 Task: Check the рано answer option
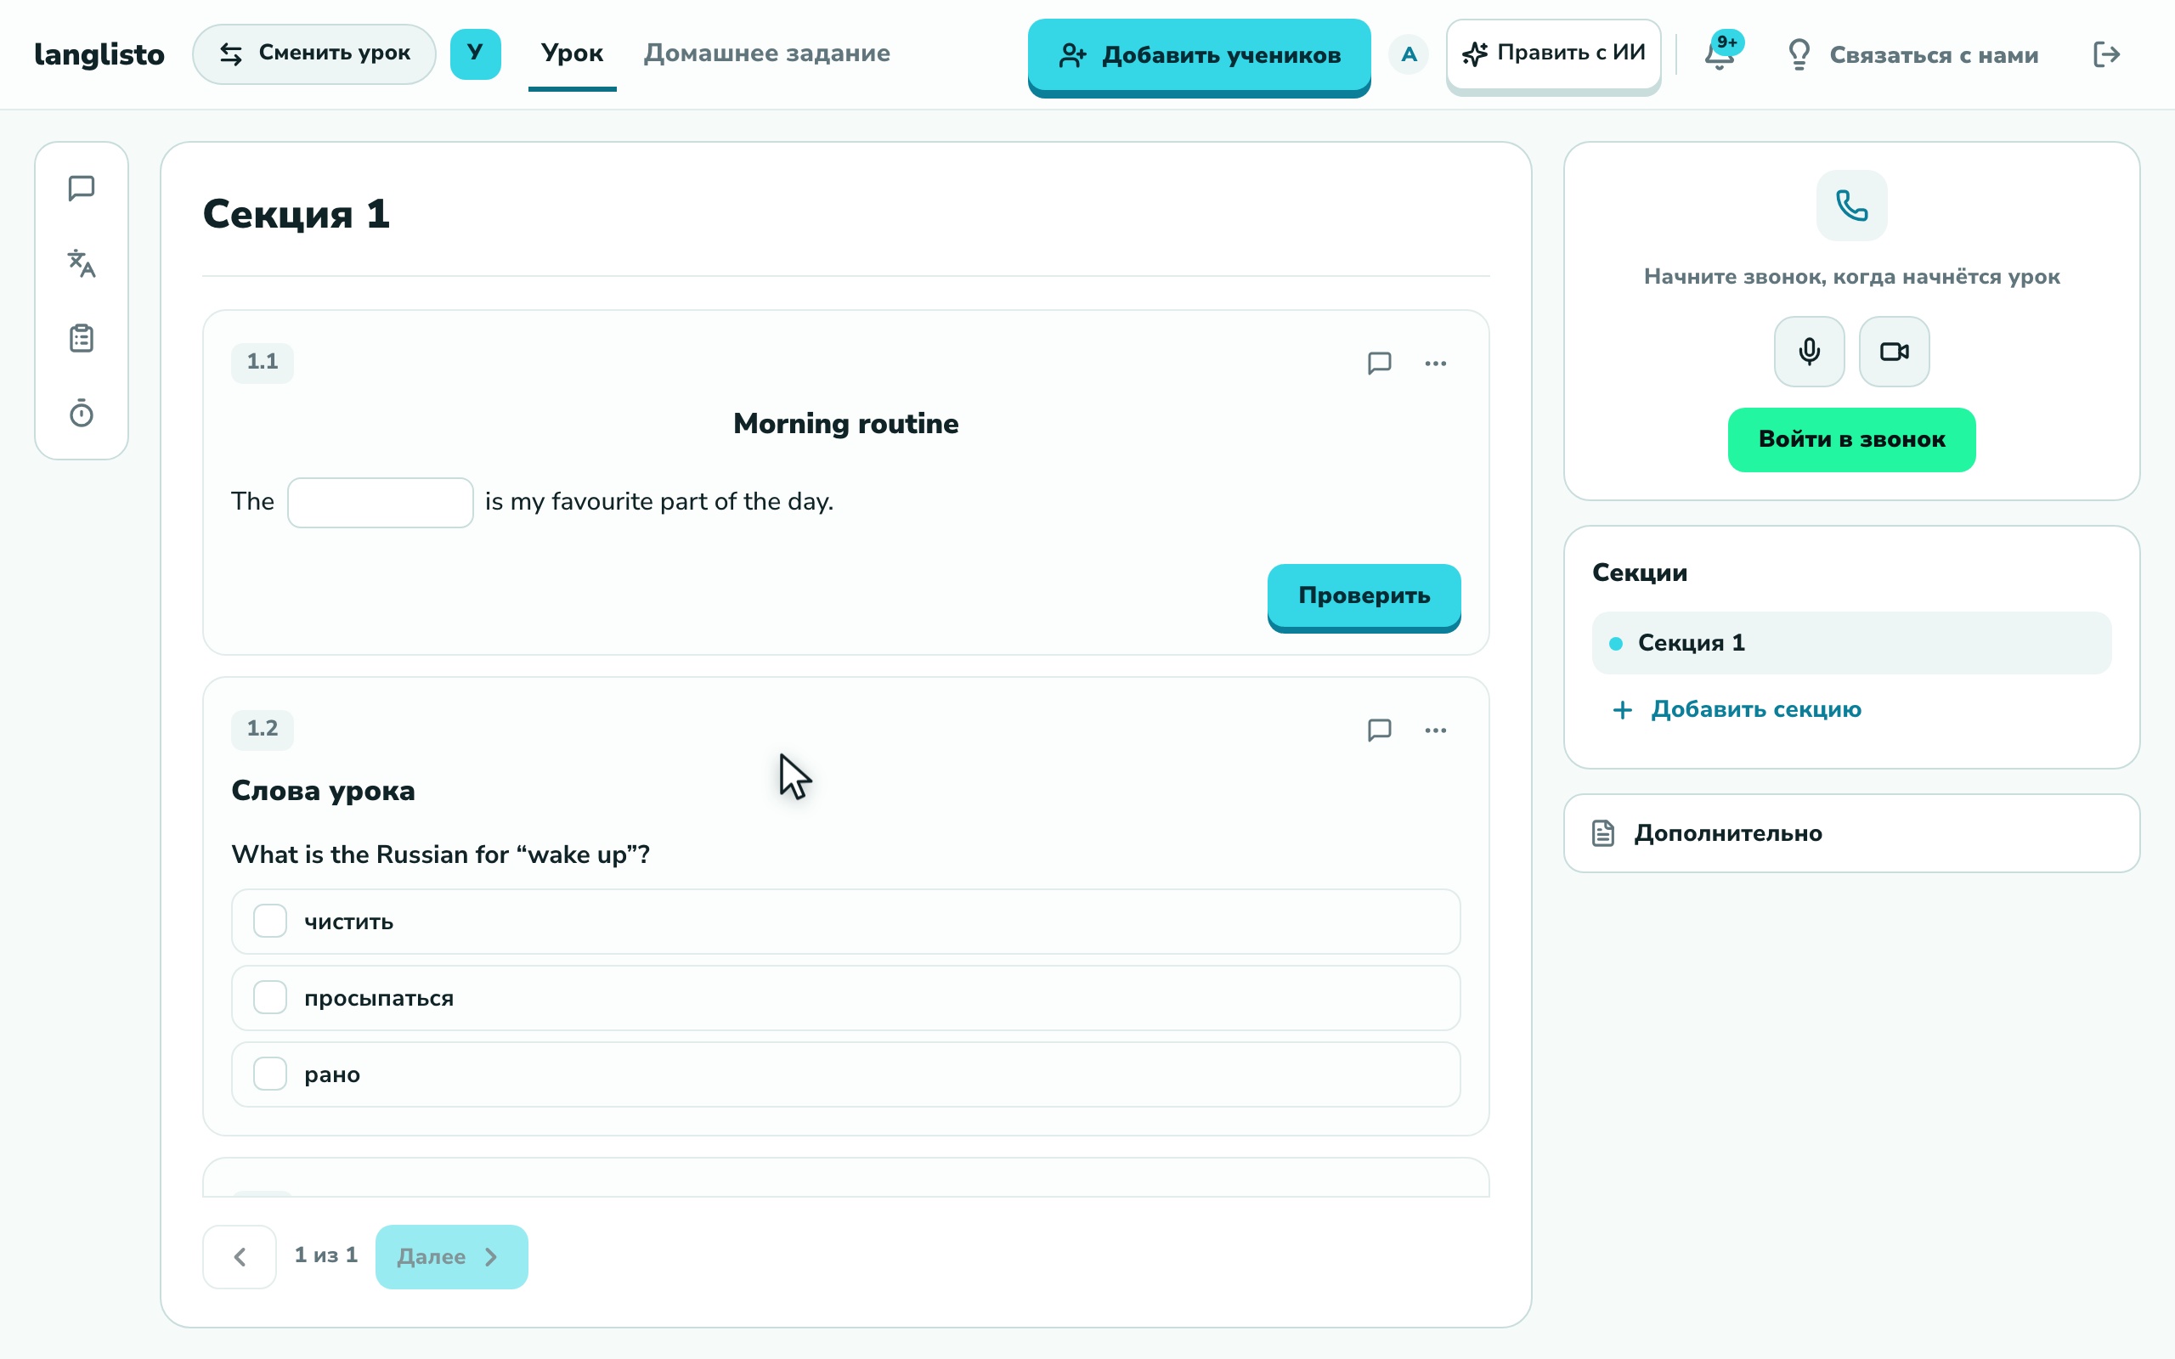click(x=845, y=1074)
